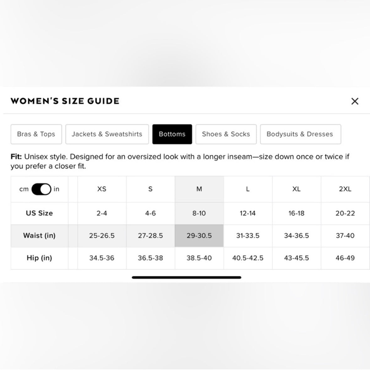Screen dimensions: 370x371
Task: Open the Shoes & Socks tab
Action: [x=226, y=134]
